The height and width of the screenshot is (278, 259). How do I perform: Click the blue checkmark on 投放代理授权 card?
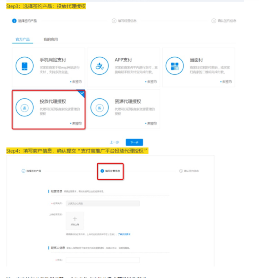(x=81, y=93)
